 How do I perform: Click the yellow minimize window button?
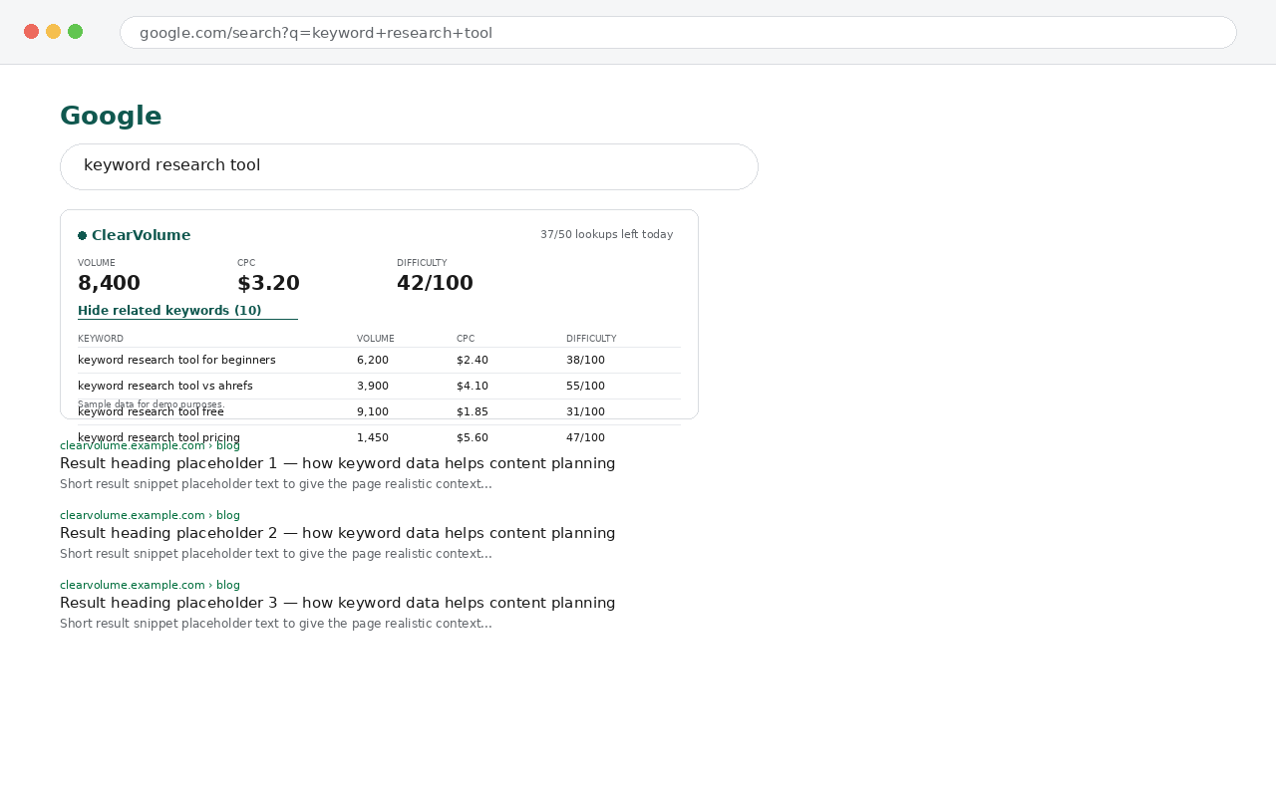[x=54, y=32]
